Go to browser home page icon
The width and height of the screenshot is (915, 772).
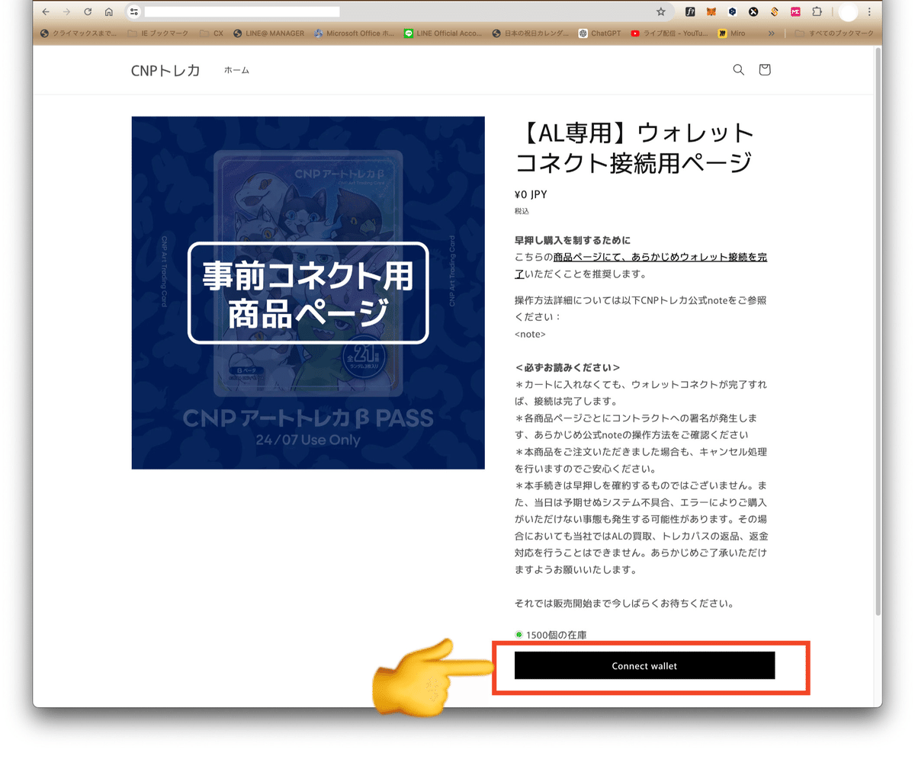[x=109, y=11]
